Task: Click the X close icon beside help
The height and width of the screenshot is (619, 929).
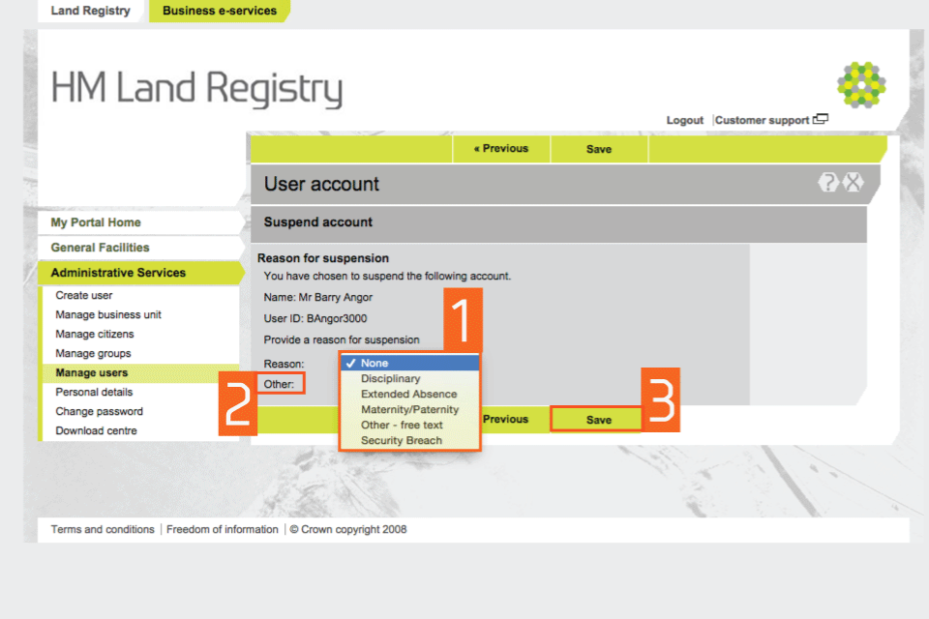Action: [x=853, y=183]
